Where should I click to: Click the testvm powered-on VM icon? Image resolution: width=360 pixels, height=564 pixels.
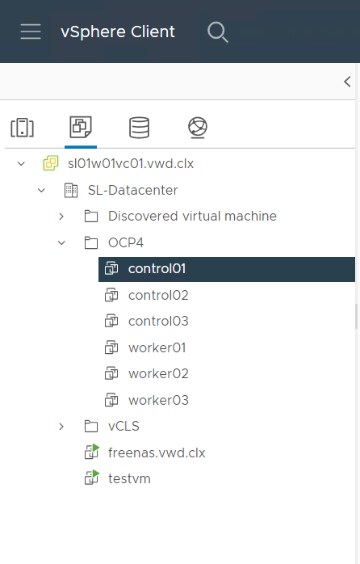[92, 478]
